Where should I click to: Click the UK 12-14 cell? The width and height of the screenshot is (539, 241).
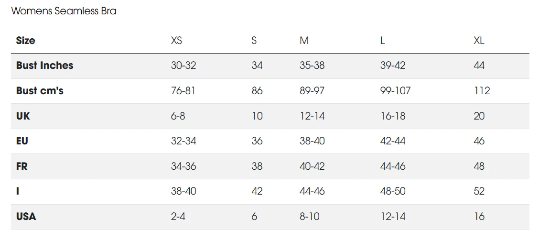[x=312, y=116]
